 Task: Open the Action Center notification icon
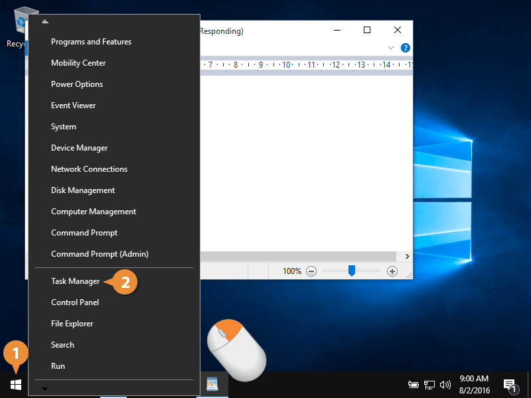(x=510, y=385)
